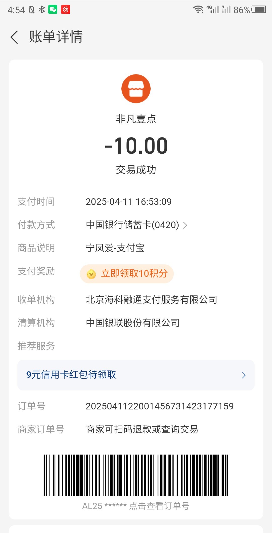272x533 pixels.
Task: Tap the red NetEase Music status icon
Action: [65, 10]
